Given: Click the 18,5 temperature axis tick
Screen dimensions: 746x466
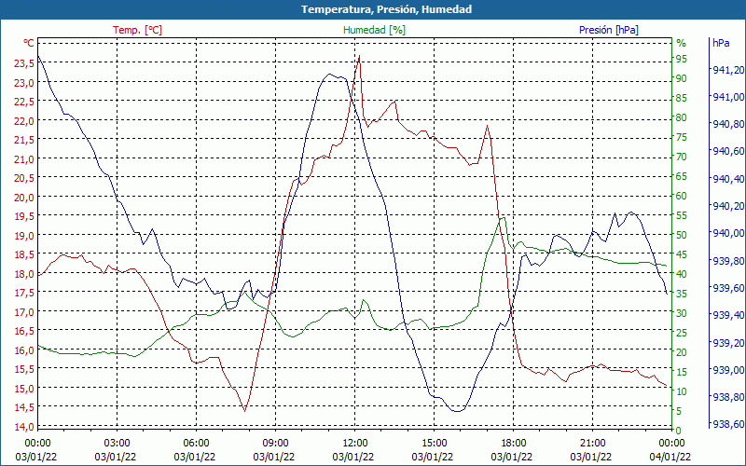Looking at the screenshot, I should click(x=24, y=254).
